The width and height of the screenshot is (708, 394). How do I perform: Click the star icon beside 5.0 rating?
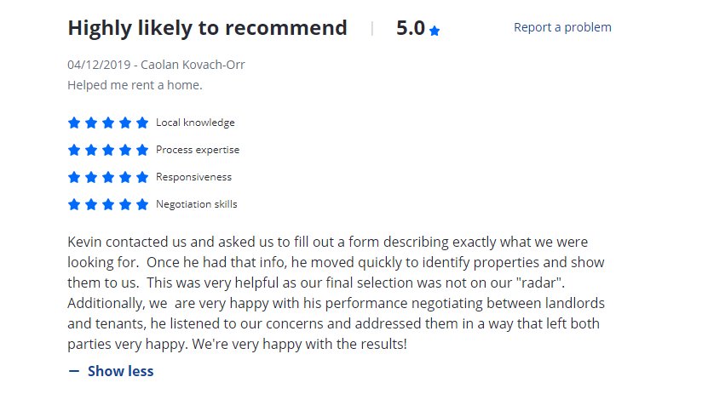tap(435, 31)
